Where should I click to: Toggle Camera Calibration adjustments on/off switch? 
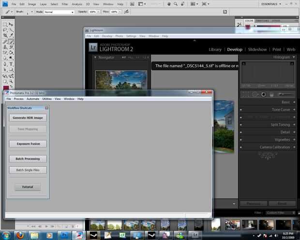pos(241,147)
